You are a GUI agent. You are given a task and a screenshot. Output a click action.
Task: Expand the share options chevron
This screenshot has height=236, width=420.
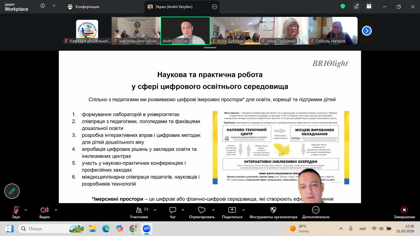pos(244,210)
